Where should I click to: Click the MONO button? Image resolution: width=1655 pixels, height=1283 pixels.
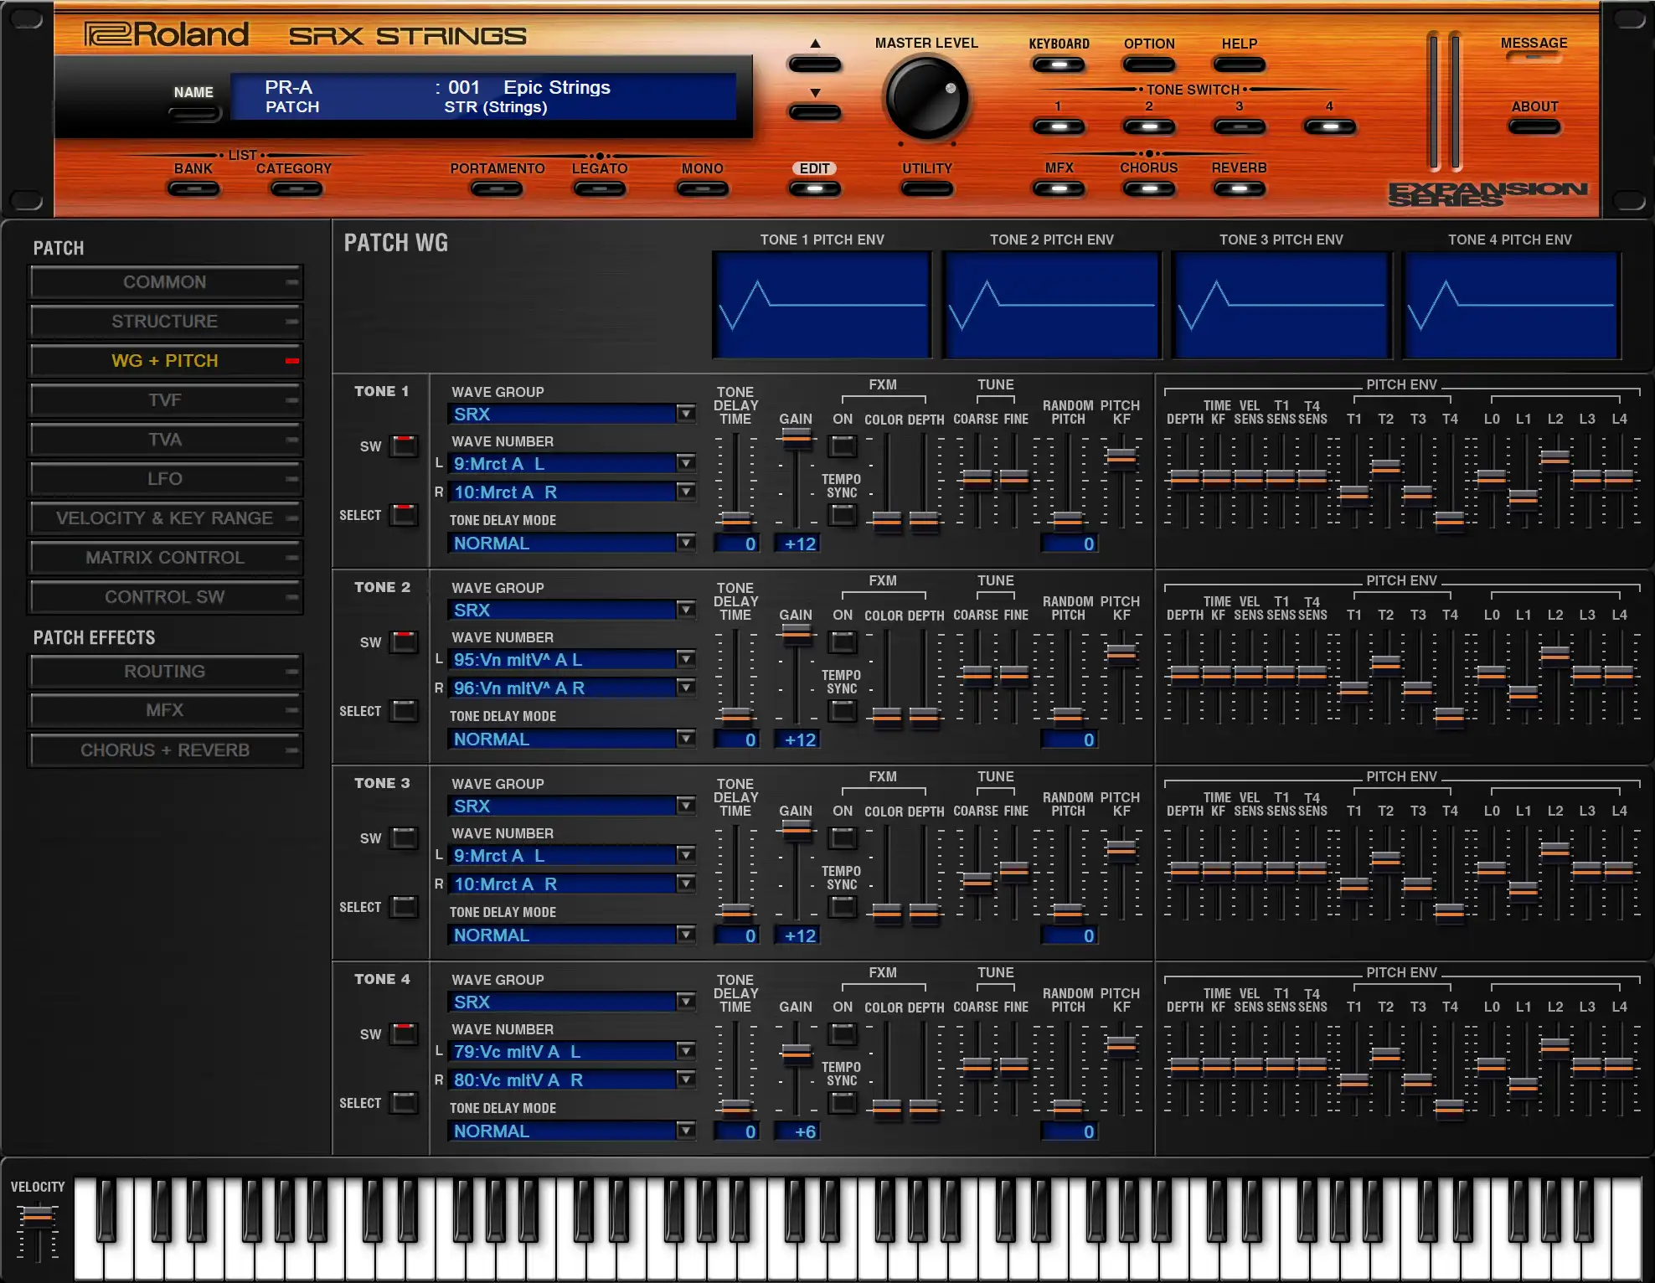pos(702,189)
